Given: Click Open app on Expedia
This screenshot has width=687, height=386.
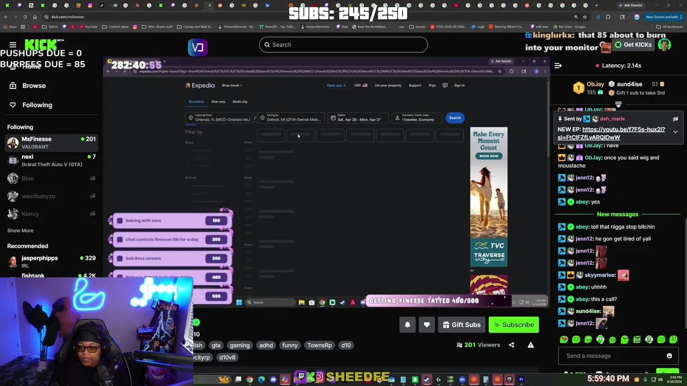Looking at the screenshot, I should 336,85.
